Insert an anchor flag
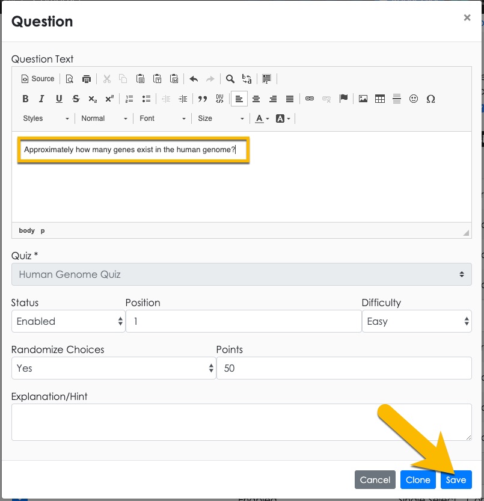Viewport: 484px width, 501px height. (343, 99)
